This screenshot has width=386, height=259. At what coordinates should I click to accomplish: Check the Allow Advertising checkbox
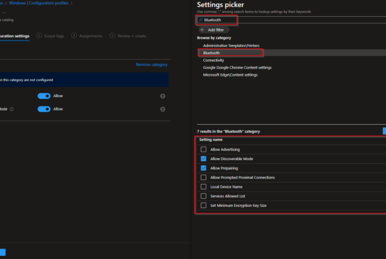[203, 149]
